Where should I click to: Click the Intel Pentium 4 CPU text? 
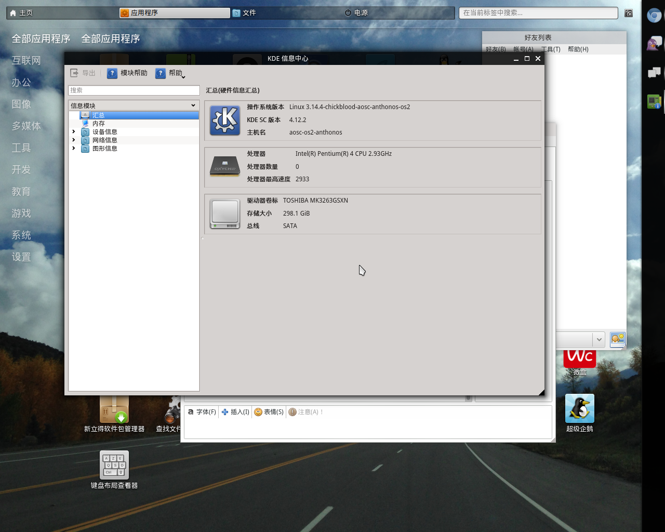click(x=343, y=154)
